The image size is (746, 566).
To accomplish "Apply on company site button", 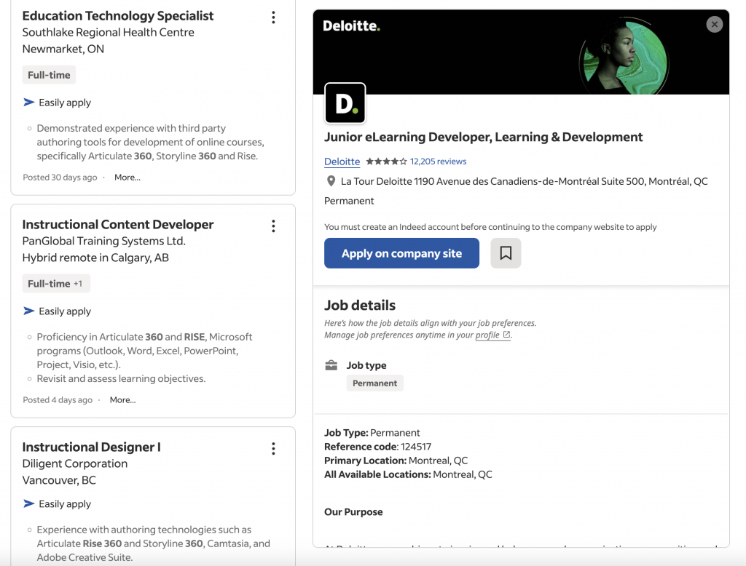I will 401,253.
